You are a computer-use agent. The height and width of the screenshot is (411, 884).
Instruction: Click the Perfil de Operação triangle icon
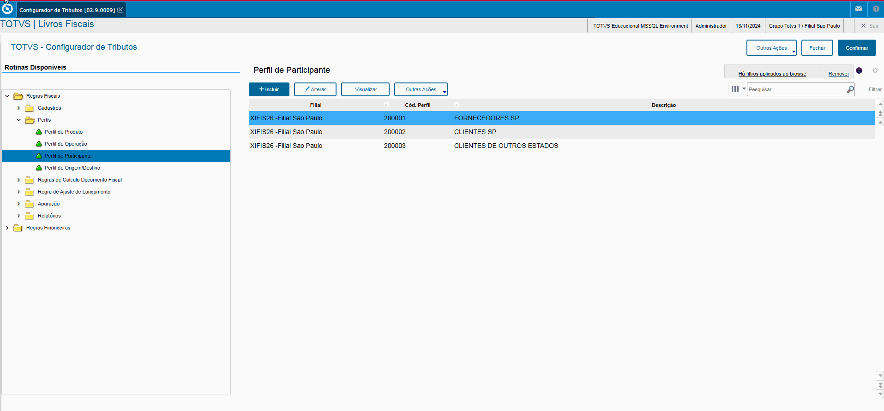point(39,144)
